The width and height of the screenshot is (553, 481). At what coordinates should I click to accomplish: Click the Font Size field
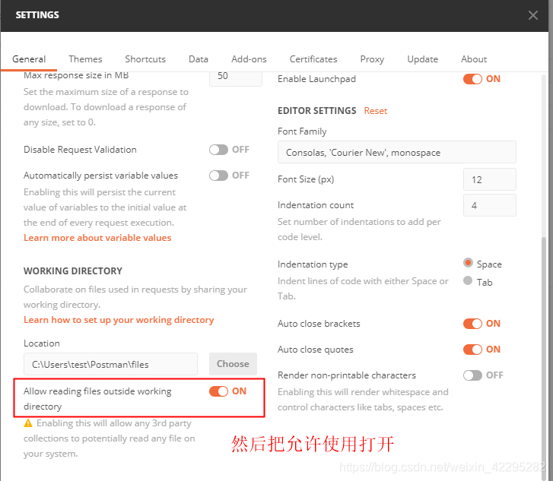point(490,179)
